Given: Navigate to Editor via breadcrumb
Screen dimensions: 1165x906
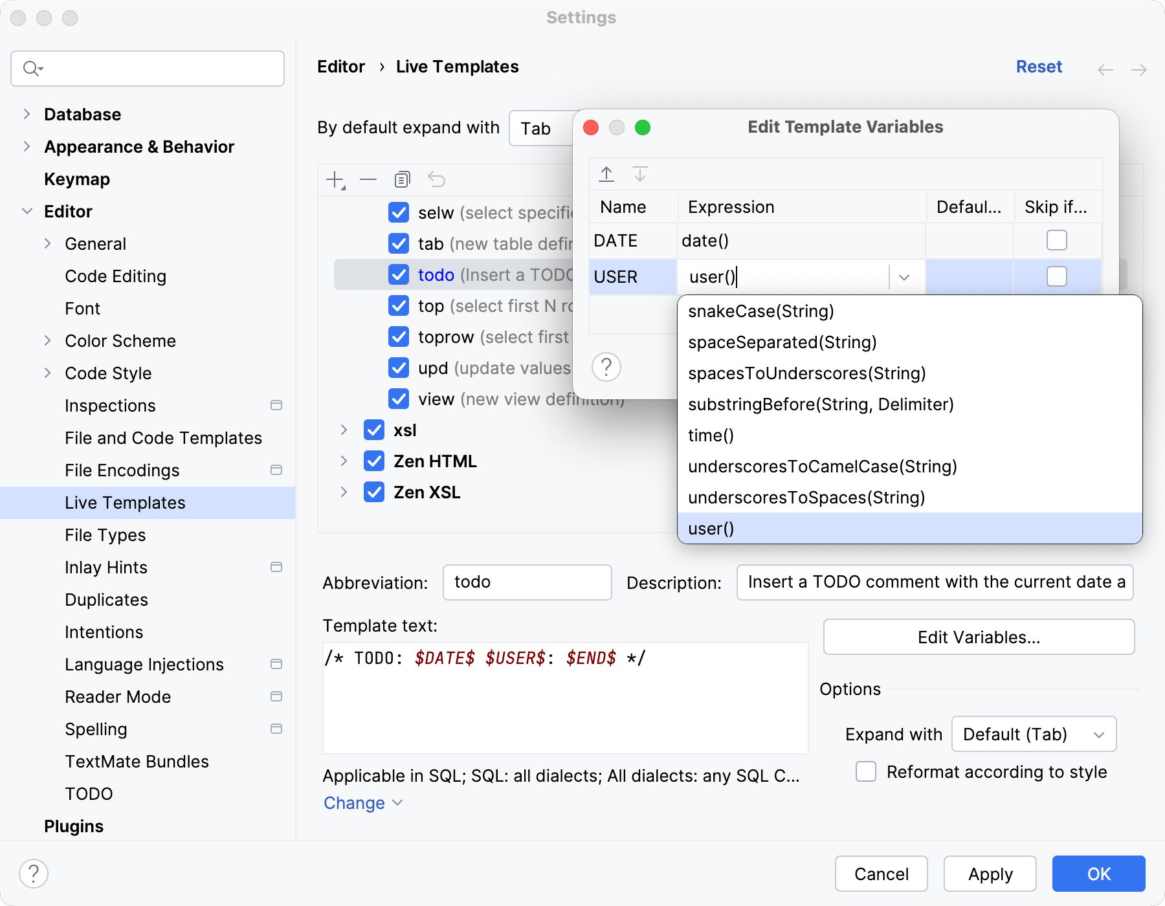Looking at the screenshot, I should 341,66.
